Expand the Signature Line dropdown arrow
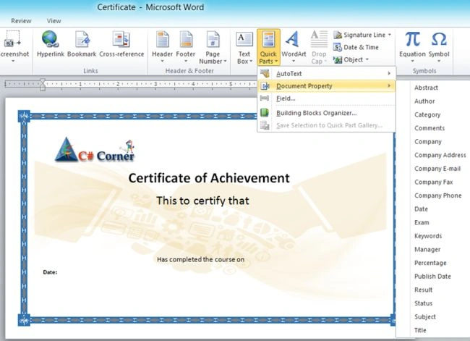 [389, 35]
